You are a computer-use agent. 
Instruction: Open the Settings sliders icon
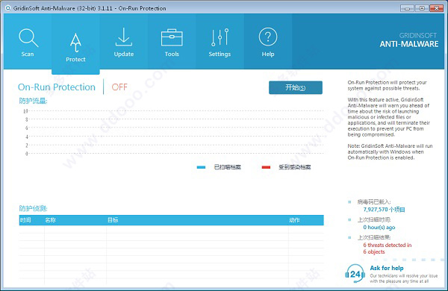(220, 37)
